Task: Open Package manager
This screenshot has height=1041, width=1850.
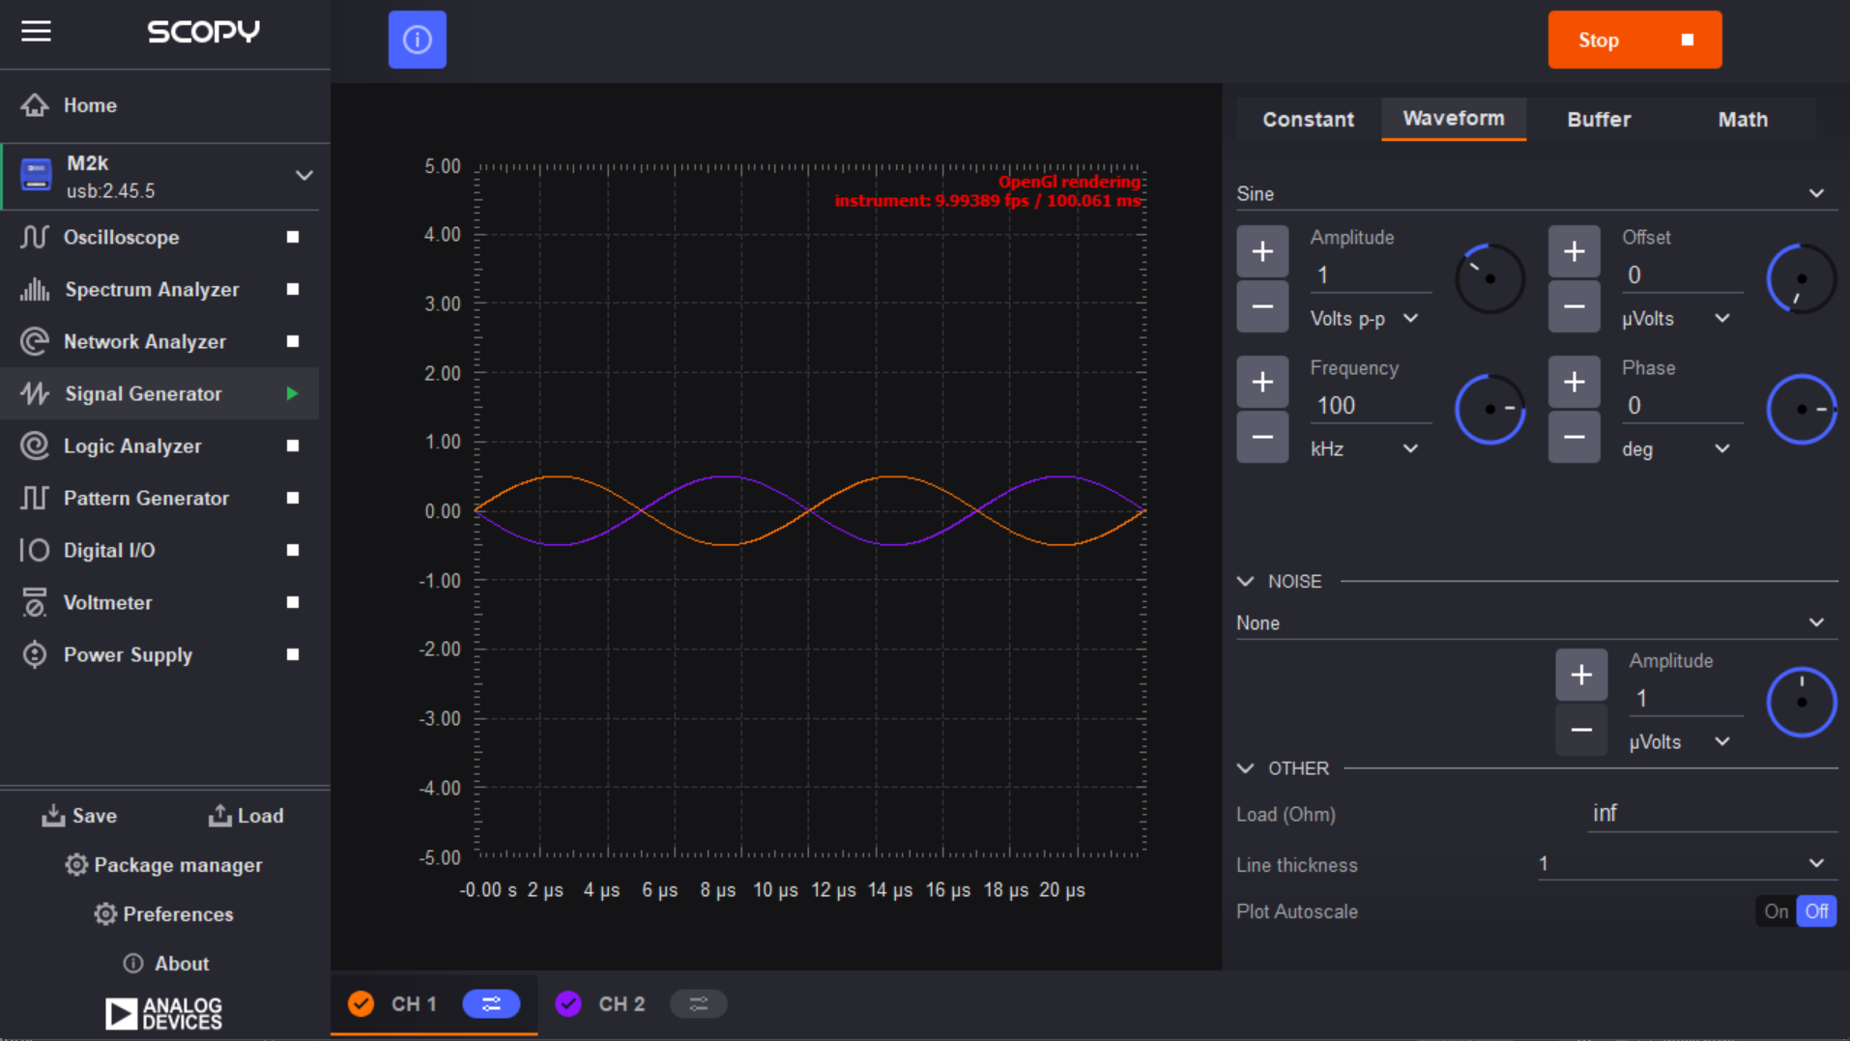Action: pos(164,865)
